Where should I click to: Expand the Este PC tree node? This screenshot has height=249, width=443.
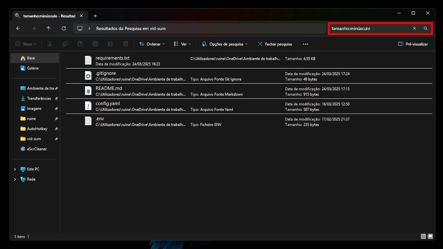click(15, 169)
